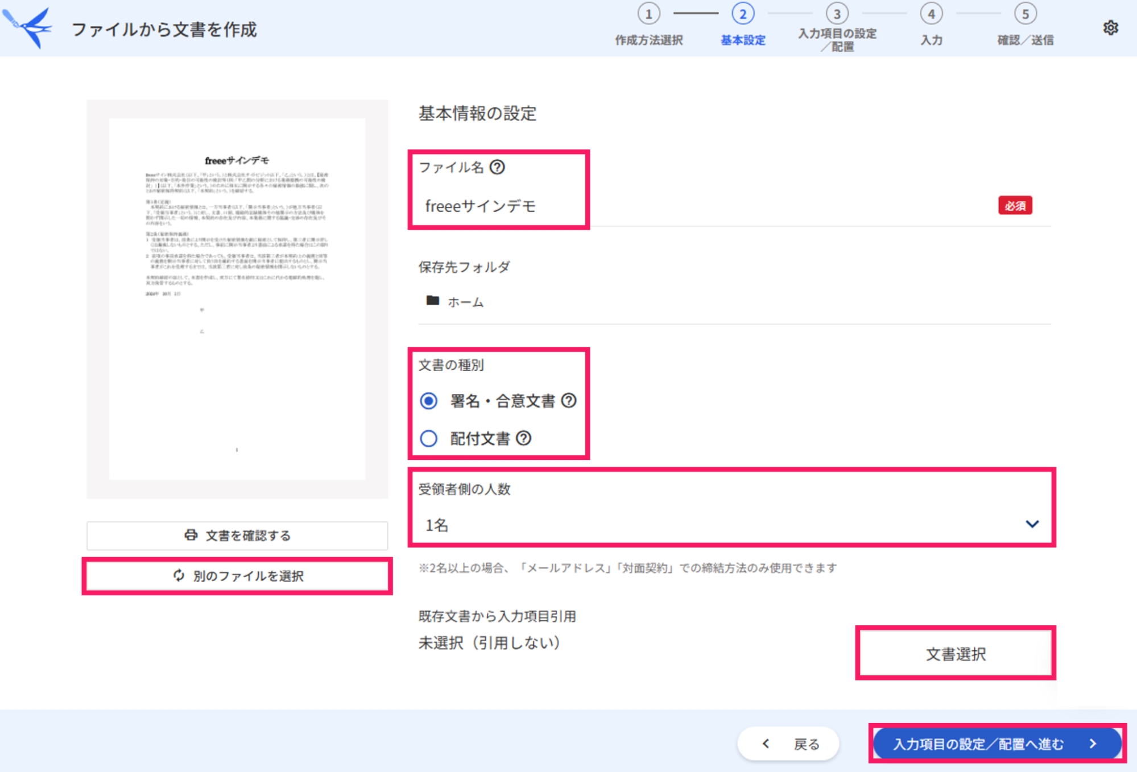Screen dimensions: 1137x772
Task: Click the printer icon on 文書を確認する
Action: click(x=191, y=535)
